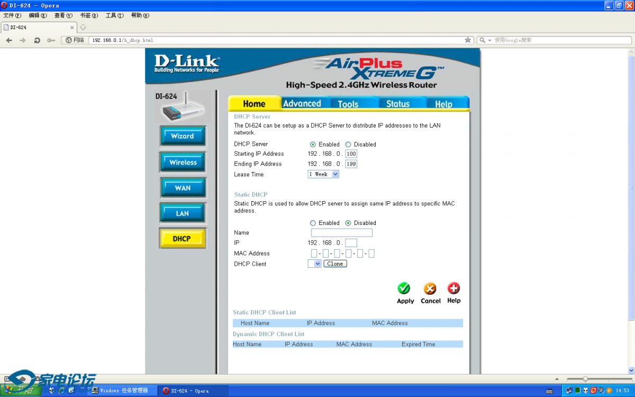Click the Static DHCP Name input field
This screenshot has height=397, width=635.
pos(342,233)
